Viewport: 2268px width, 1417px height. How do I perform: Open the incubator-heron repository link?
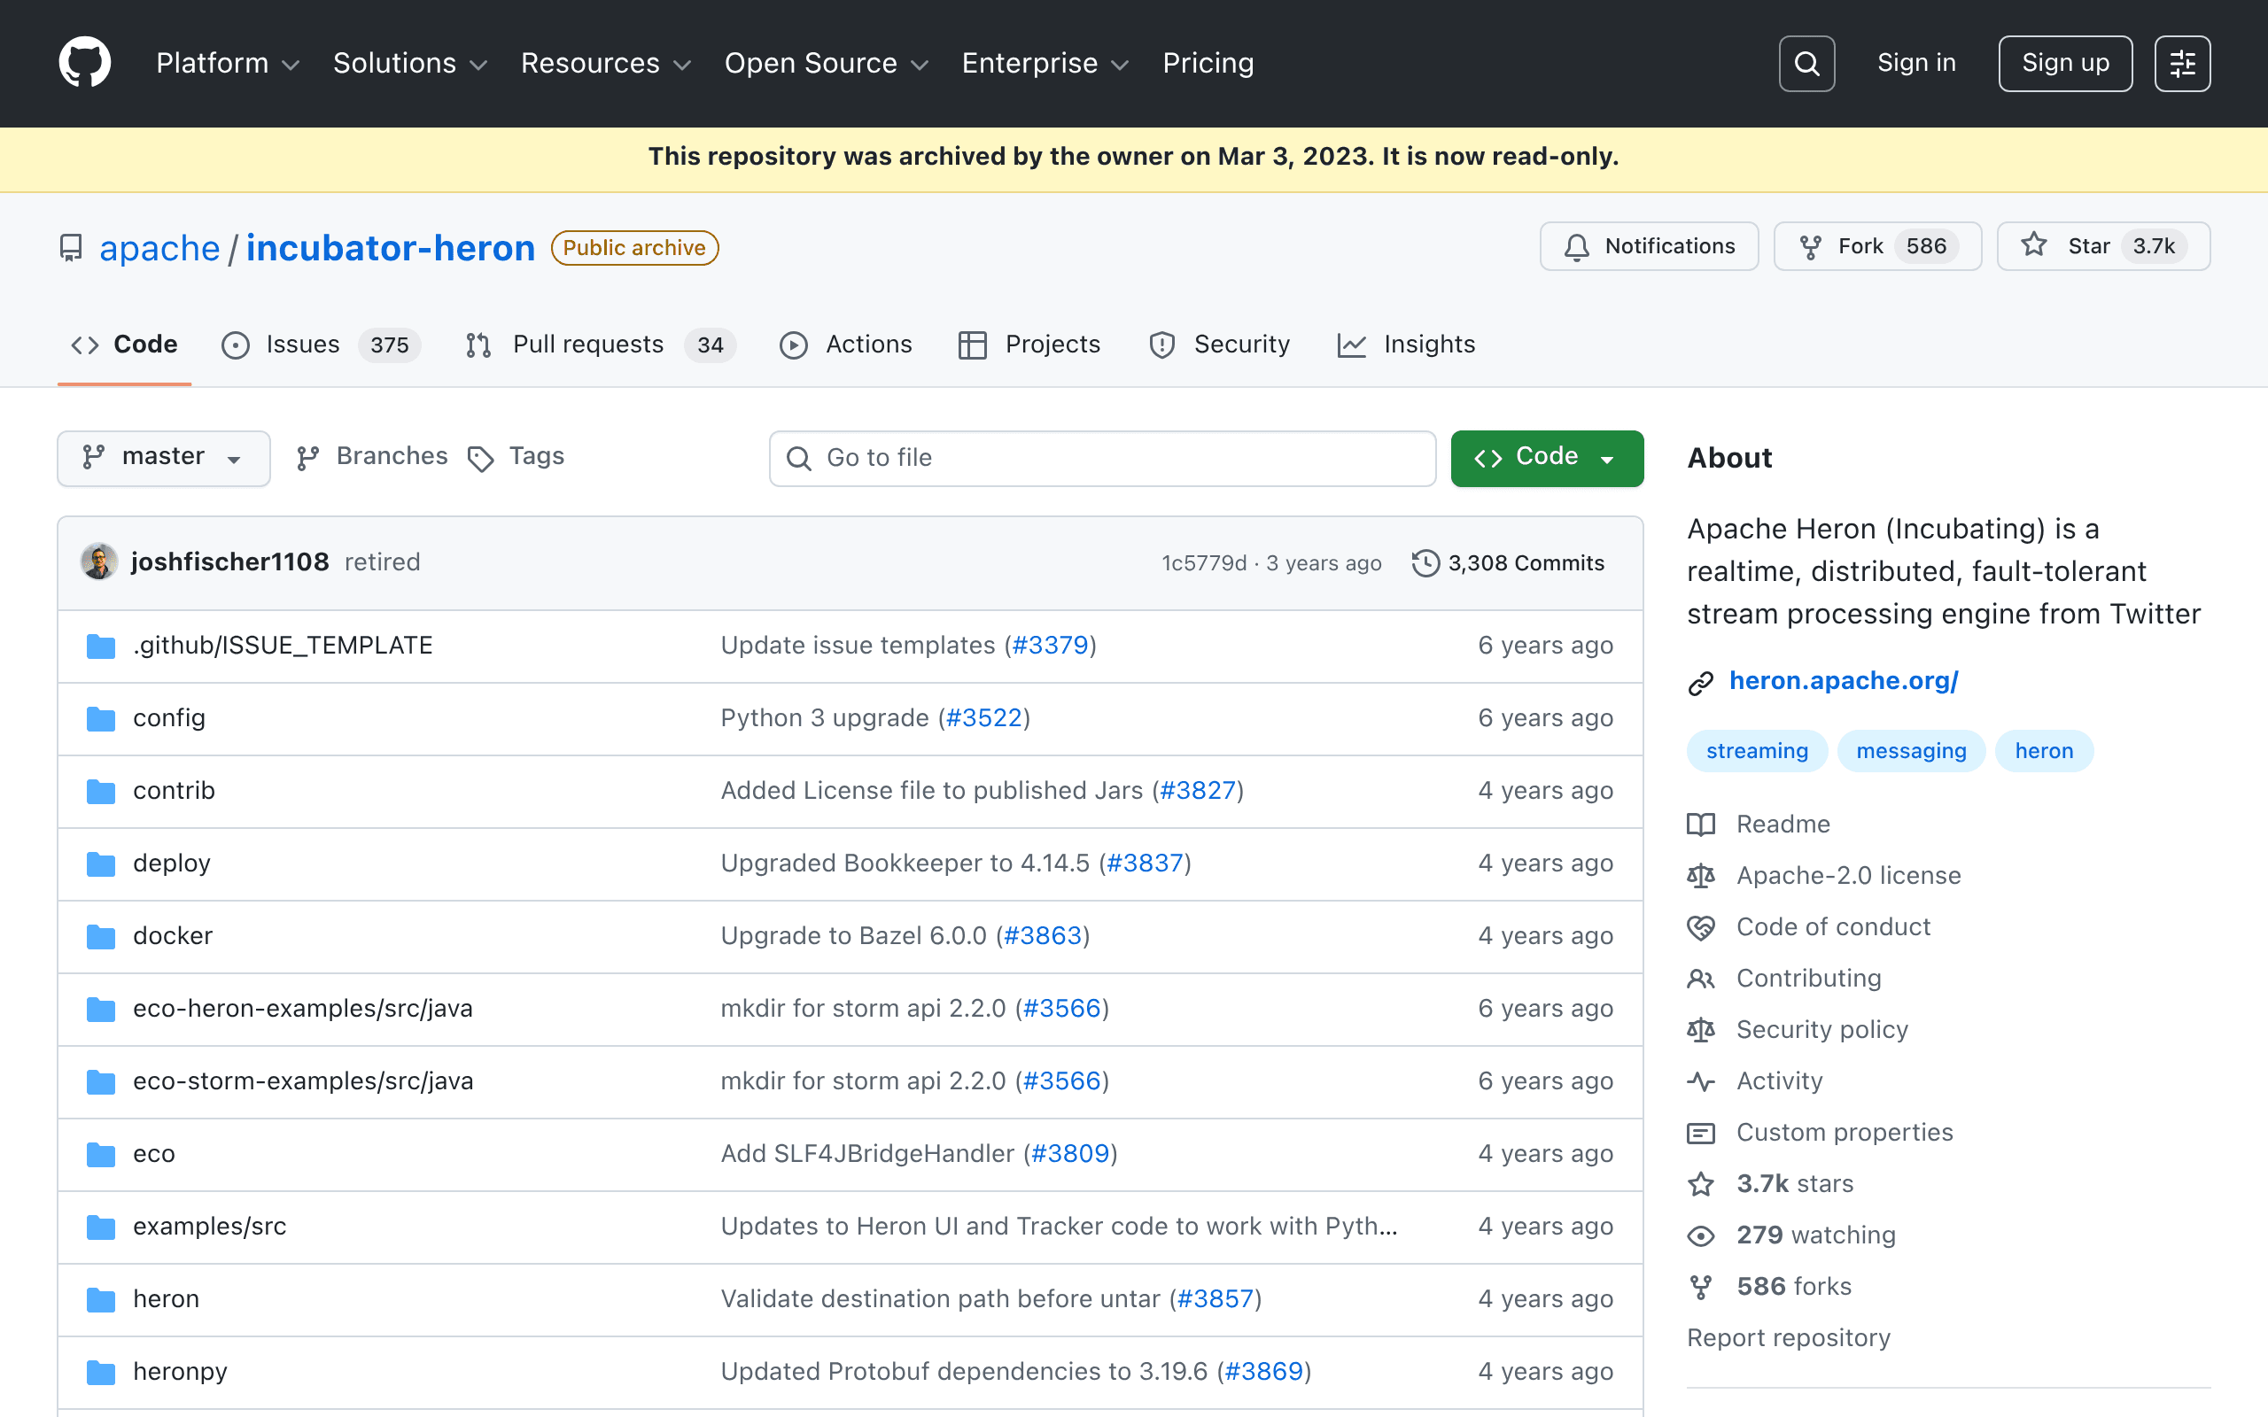[x=391, y=247]
